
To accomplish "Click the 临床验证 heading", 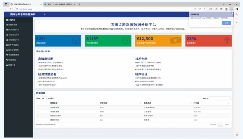I will pyautogui.click(x=141, y=74).
